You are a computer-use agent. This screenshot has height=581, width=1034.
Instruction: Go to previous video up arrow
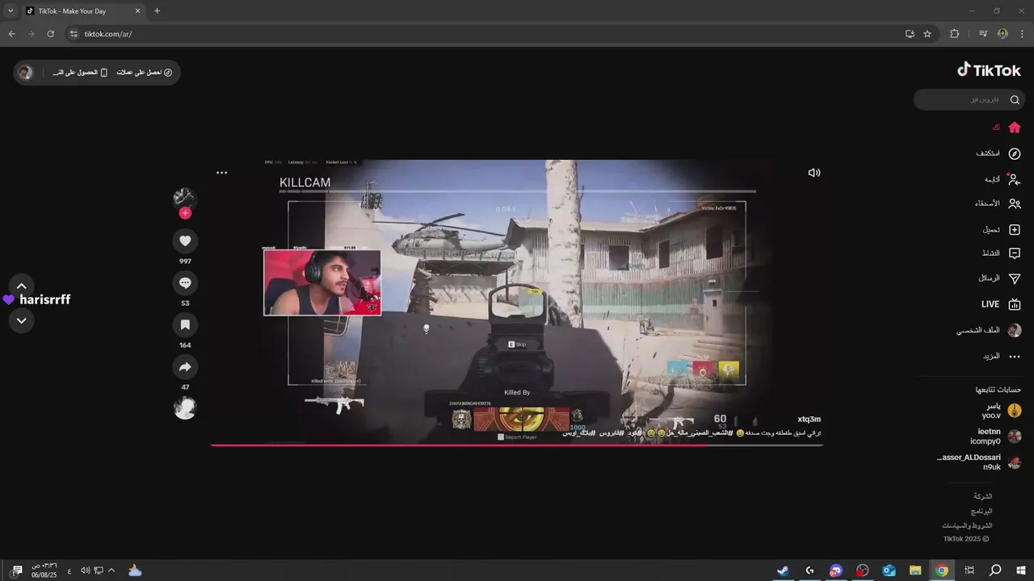(22, 286)
